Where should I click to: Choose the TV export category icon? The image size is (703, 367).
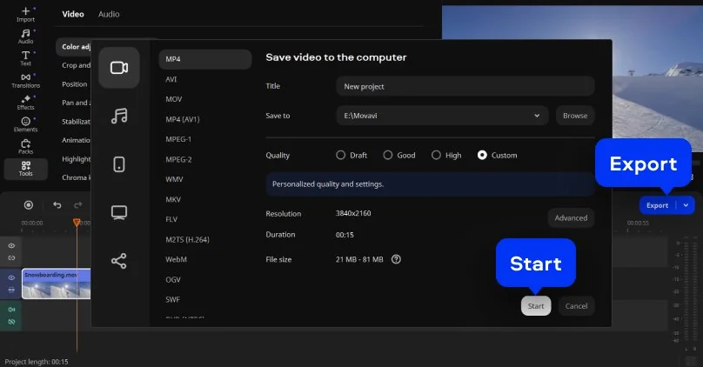(119, 212)
